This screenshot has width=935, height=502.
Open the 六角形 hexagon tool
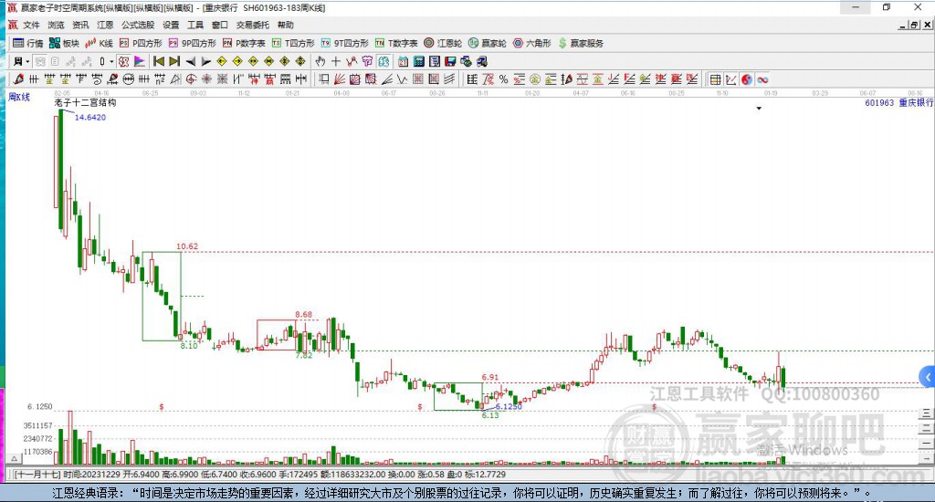click(532, 43)
